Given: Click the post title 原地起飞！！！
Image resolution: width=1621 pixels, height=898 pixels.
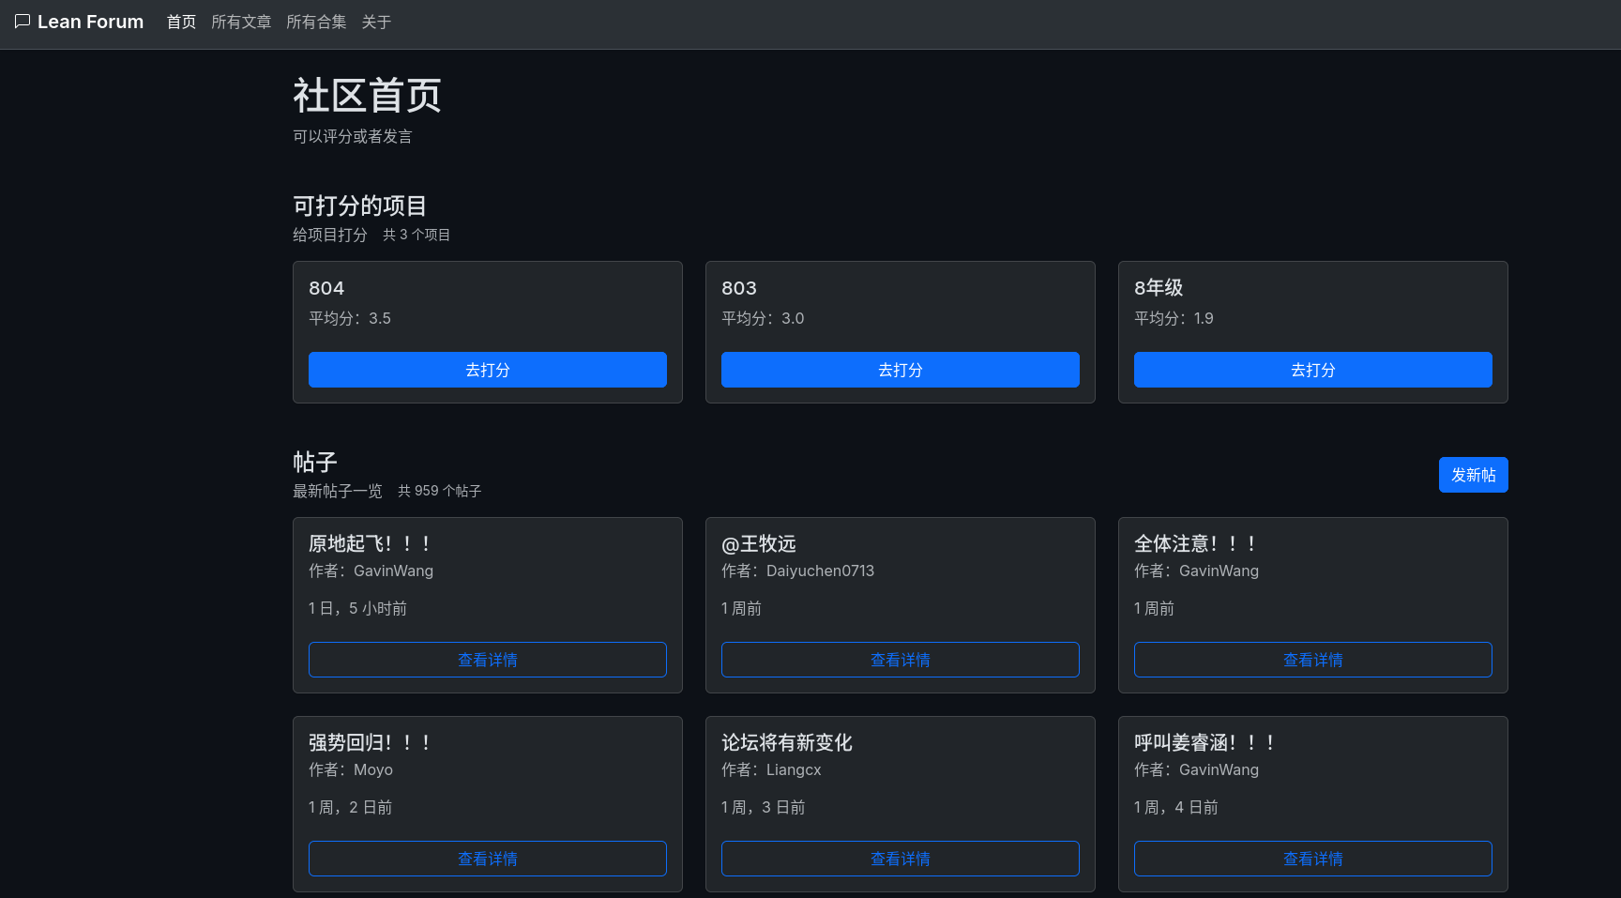Looking at the screenshot, I should pyautogui.click(x=371, y=543).
